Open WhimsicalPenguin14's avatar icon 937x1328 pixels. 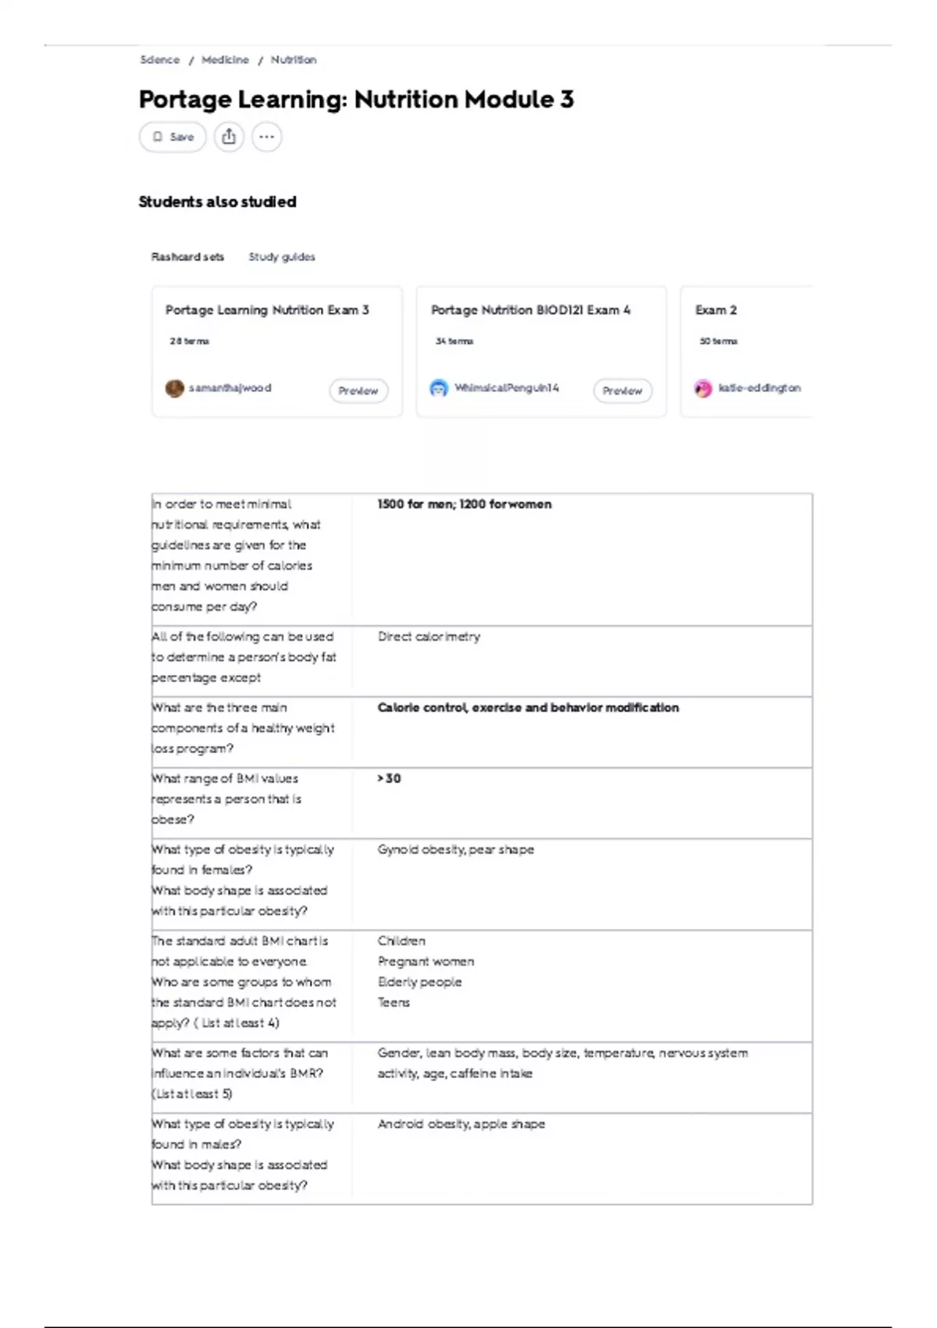pyautogui.click(x=439, y=388)
